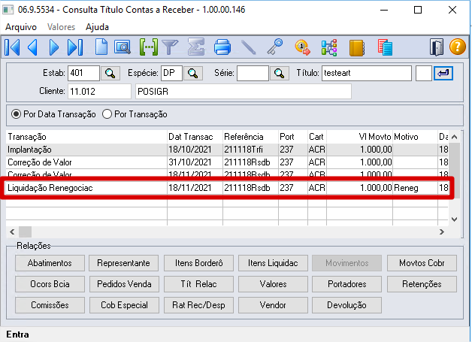Click the key icon in toolbar
Viewport: 472px width, 342px height.
275,47
